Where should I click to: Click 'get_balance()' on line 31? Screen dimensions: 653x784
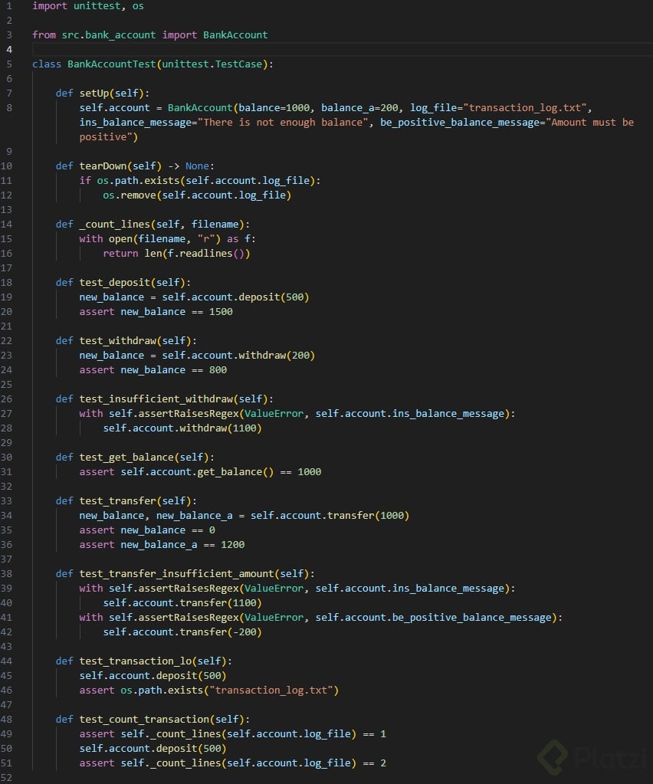pyautogui.click(x=235, y=471)
